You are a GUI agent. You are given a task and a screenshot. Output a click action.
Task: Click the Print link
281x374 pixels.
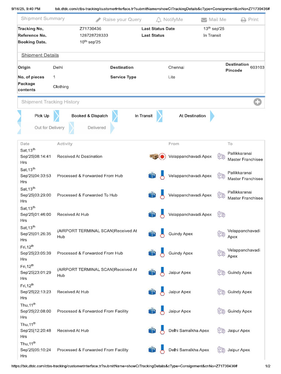point(253,20)
